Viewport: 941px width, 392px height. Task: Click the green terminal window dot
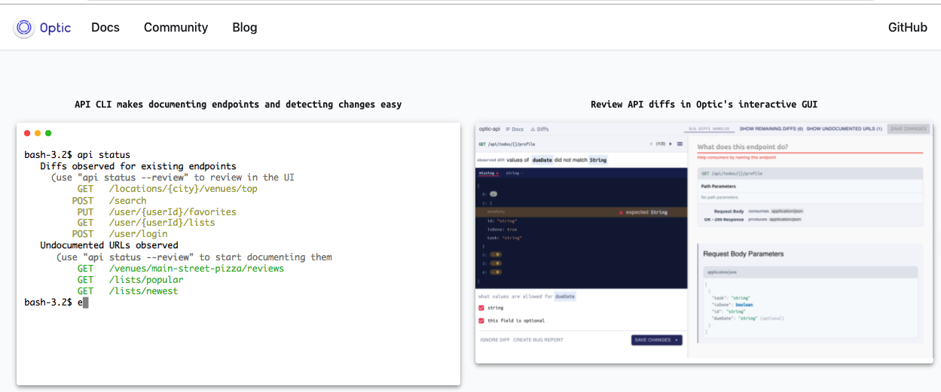pos(48,133)
